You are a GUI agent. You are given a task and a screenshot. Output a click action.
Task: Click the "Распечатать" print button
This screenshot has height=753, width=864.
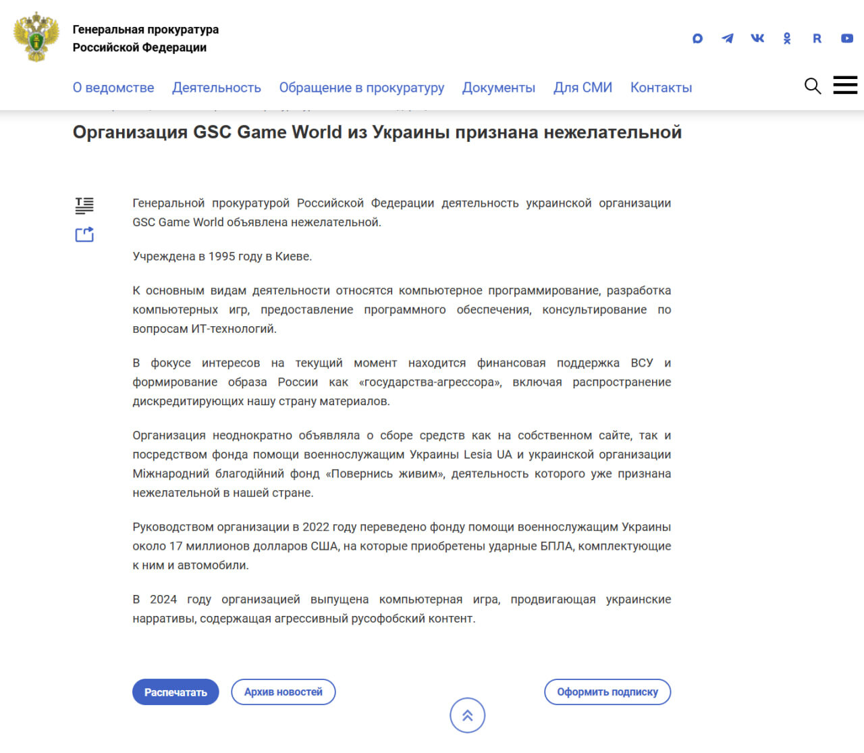point(175,692)
